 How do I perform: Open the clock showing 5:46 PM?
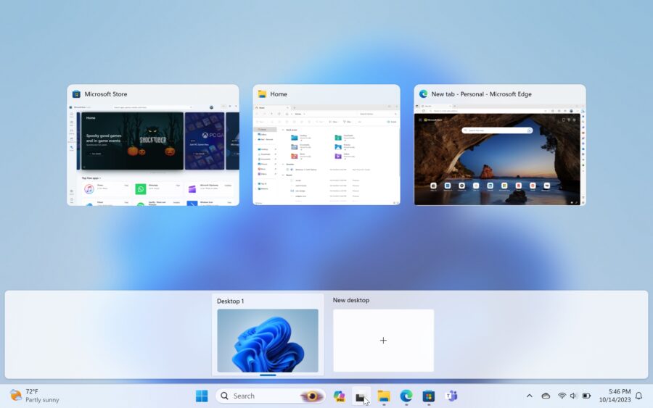[x=615, y=396]
